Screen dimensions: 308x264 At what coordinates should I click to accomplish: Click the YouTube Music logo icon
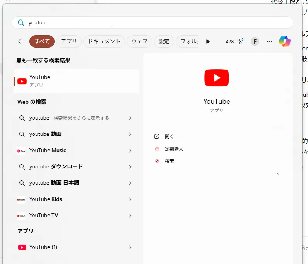pos(21,151)
